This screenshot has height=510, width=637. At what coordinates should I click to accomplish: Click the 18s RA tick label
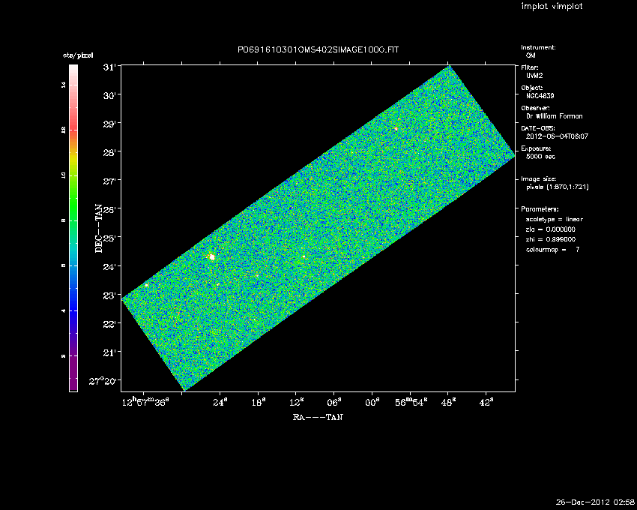pos(259,402)
